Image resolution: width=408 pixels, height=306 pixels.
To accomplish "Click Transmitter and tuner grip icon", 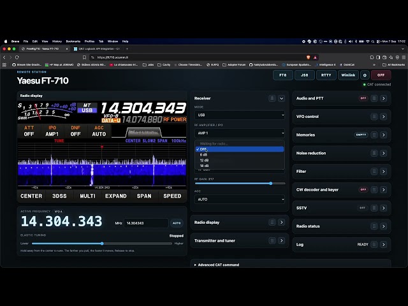I will pyautogui.click(x=272, y=241).
